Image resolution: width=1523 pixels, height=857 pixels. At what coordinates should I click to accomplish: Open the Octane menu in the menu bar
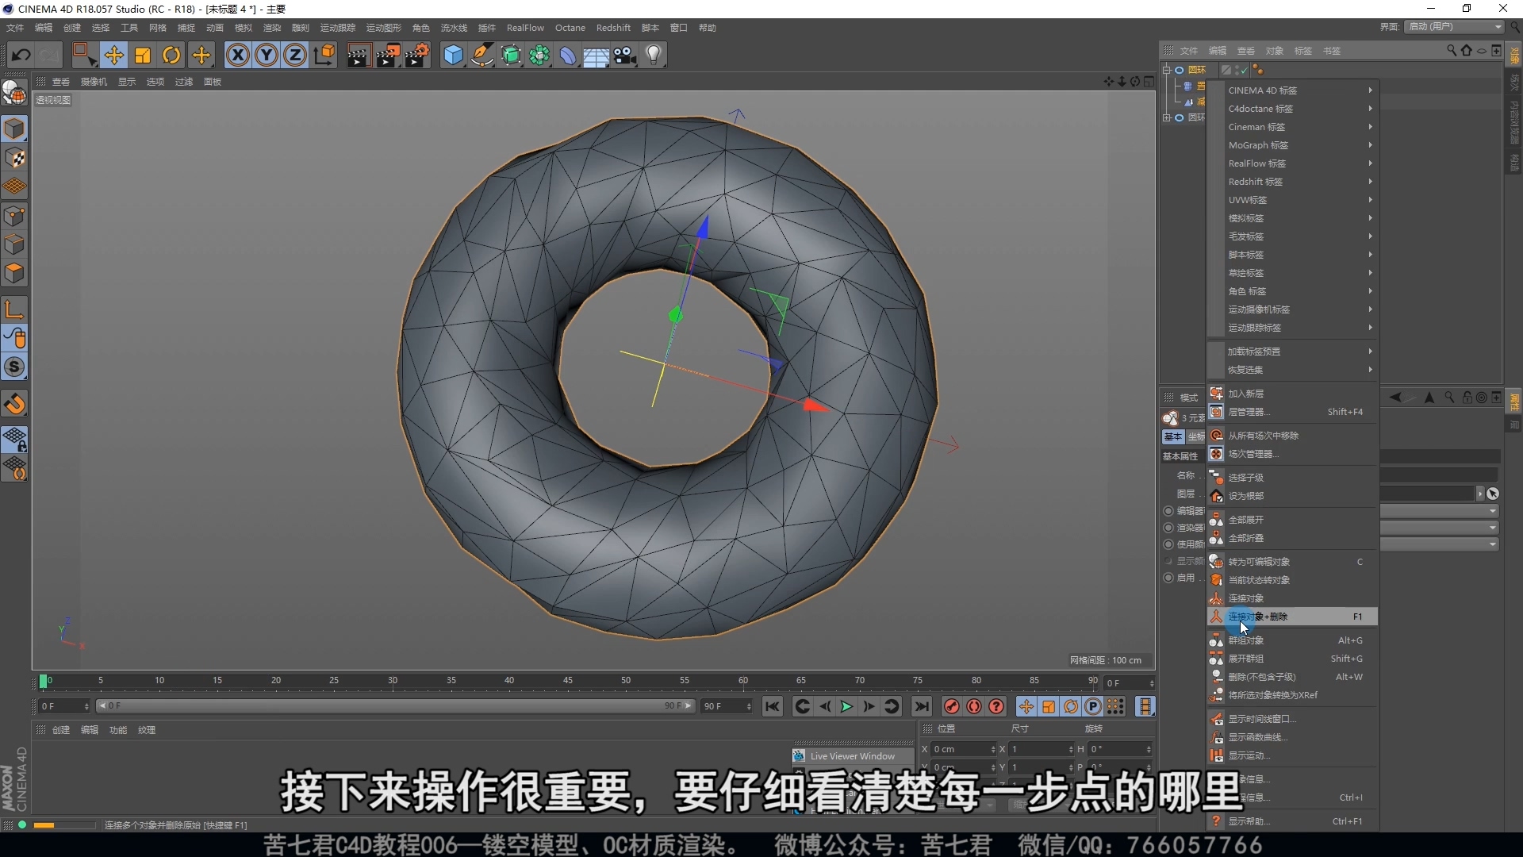pos(570,28)
